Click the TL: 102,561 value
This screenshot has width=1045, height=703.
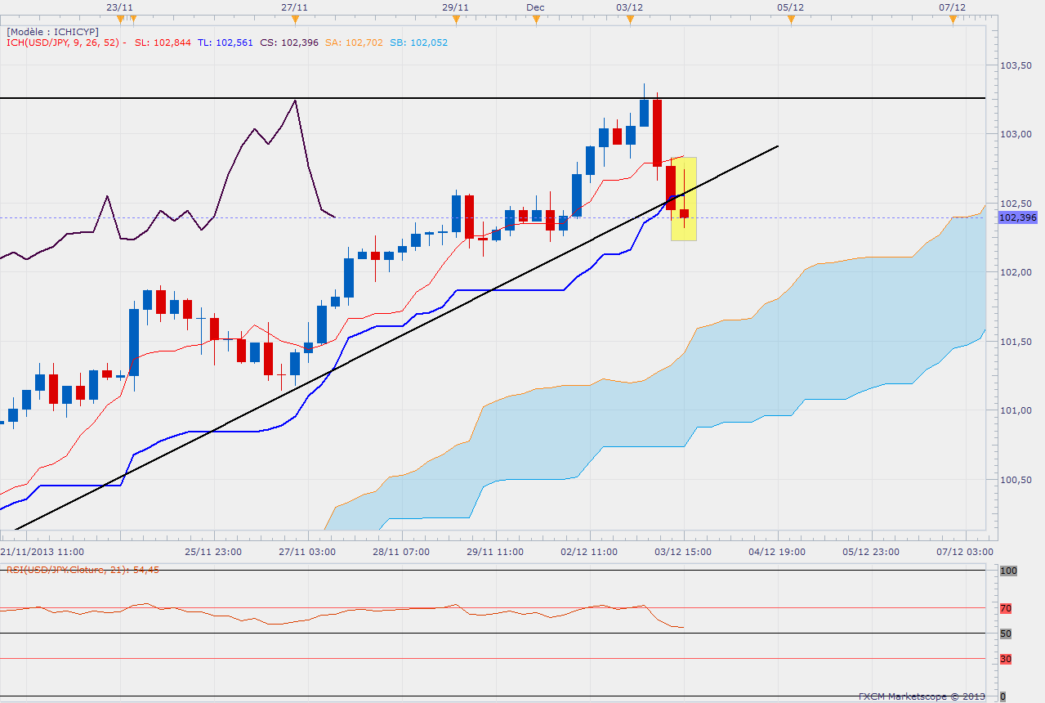coord(225,43)
